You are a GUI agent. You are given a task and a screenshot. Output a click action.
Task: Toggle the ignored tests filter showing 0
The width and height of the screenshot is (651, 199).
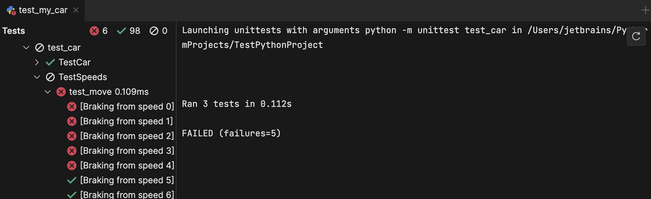(x=158, y=31)
